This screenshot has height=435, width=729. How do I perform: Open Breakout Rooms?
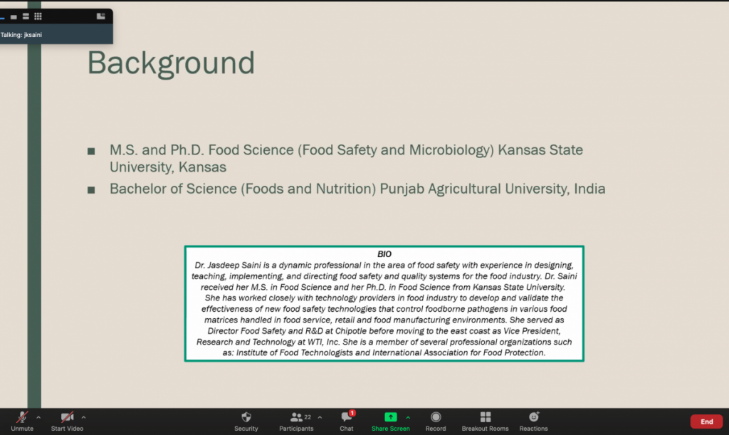click(x=485, y=421)
